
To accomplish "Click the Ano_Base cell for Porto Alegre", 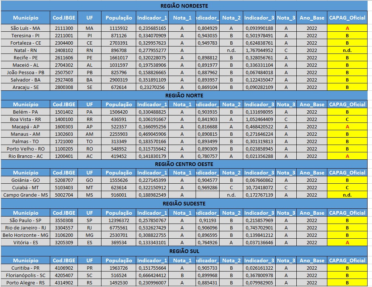I will coord(311,283).
